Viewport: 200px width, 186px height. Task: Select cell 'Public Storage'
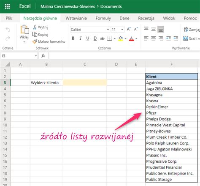[x=171, y=179]
